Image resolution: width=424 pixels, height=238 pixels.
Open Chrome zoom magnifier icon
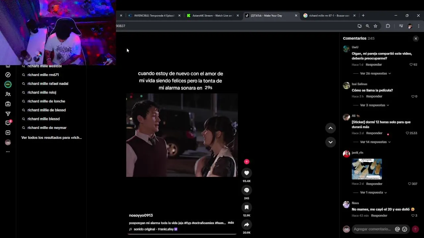(367, 26)
